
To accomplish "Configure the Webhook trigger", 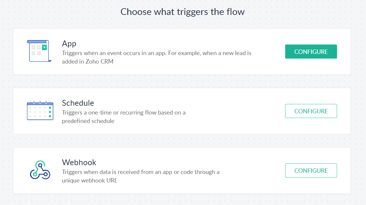I will pos(311,170).
